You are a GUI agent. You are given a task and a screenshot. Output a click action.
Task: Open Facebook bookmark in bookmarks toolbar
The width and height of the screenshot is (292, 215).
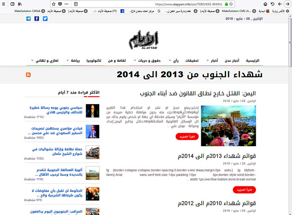[122, 11]
